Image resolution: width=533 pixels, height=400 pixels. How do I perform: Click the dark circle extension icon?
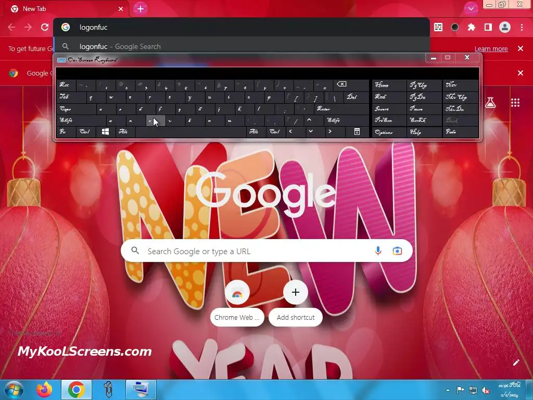[455, 27]
